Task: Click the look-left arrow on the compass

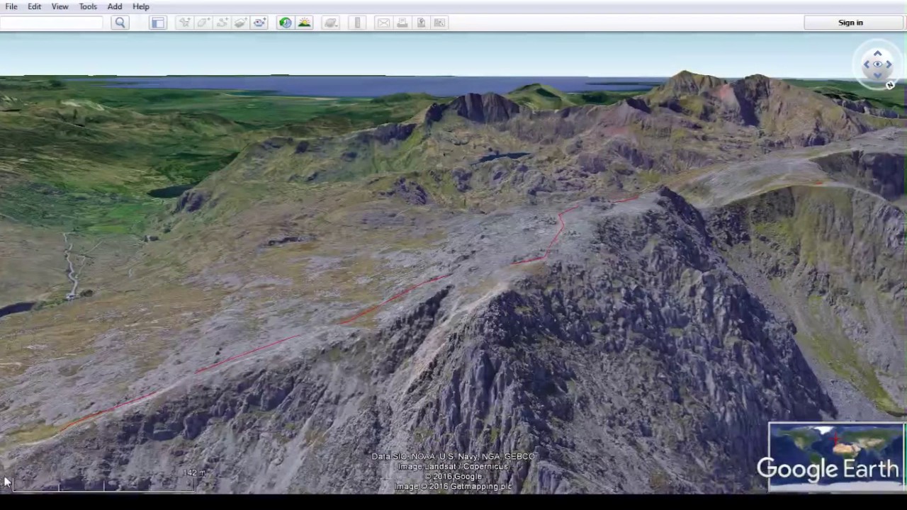Action: click(x=867, y=64)
